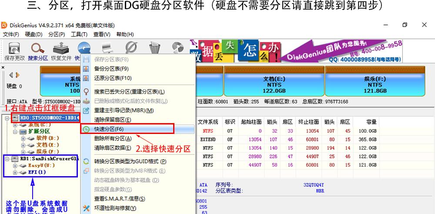Choose 重建主引导记录(MBR) menu item
Viewport: 435px width, 214px height.
pyautogui.click(x=138, y=110)
